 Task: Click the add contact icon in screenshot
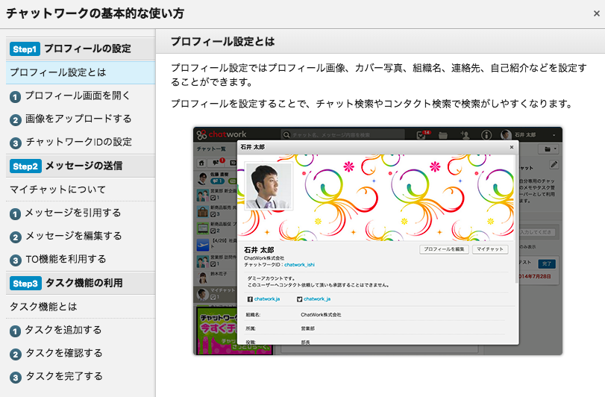coord(465,134)
